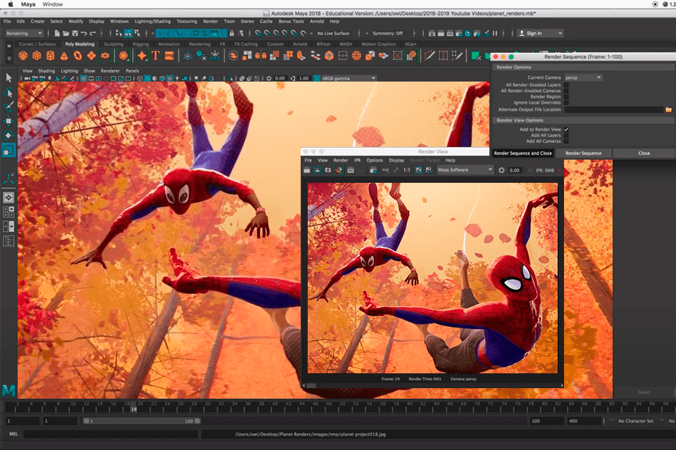This screenshot has width=676, height=450.
Task: Click the Lasso Select tool
Action: [8, 92]
